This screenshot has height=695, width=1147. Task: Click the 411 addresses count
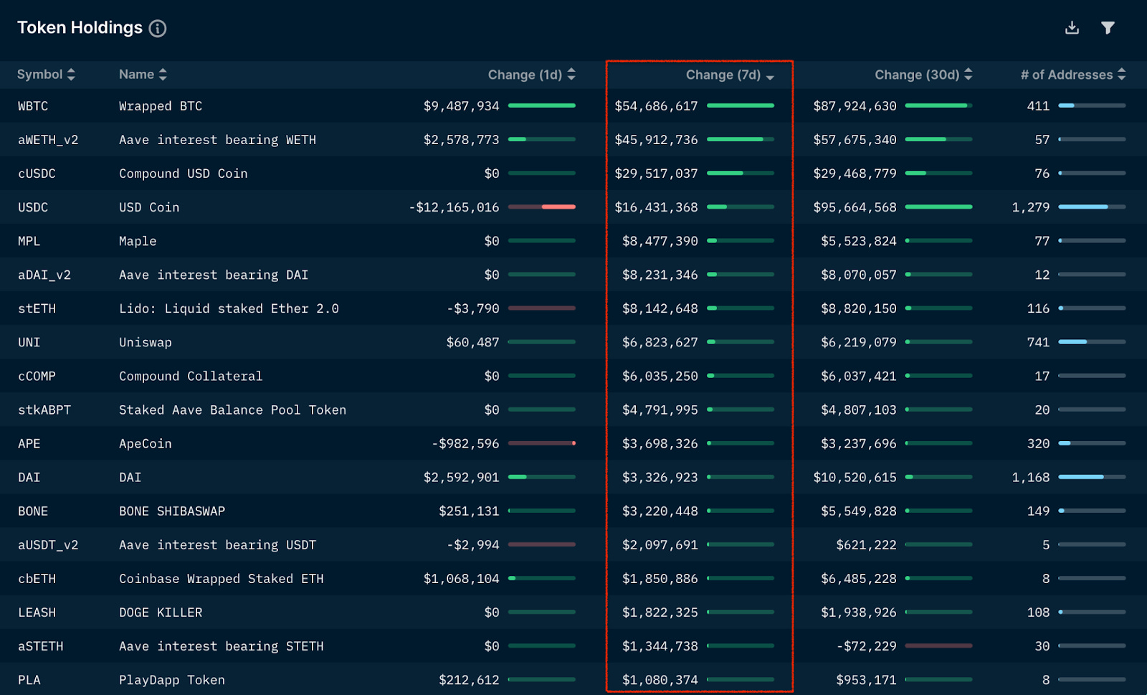[1038, 106]
